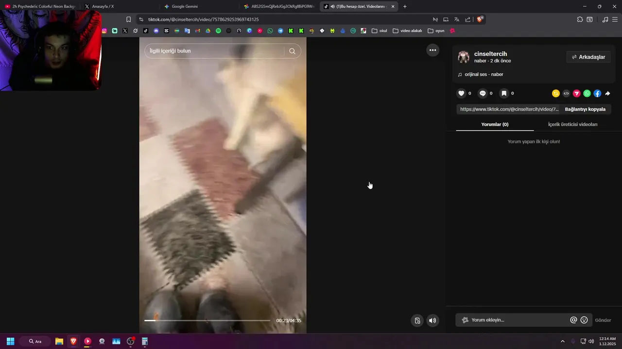This screenshot has height=349, width=622.
Task: Click the search magnifier in video overlay
Action: [292, 51]
